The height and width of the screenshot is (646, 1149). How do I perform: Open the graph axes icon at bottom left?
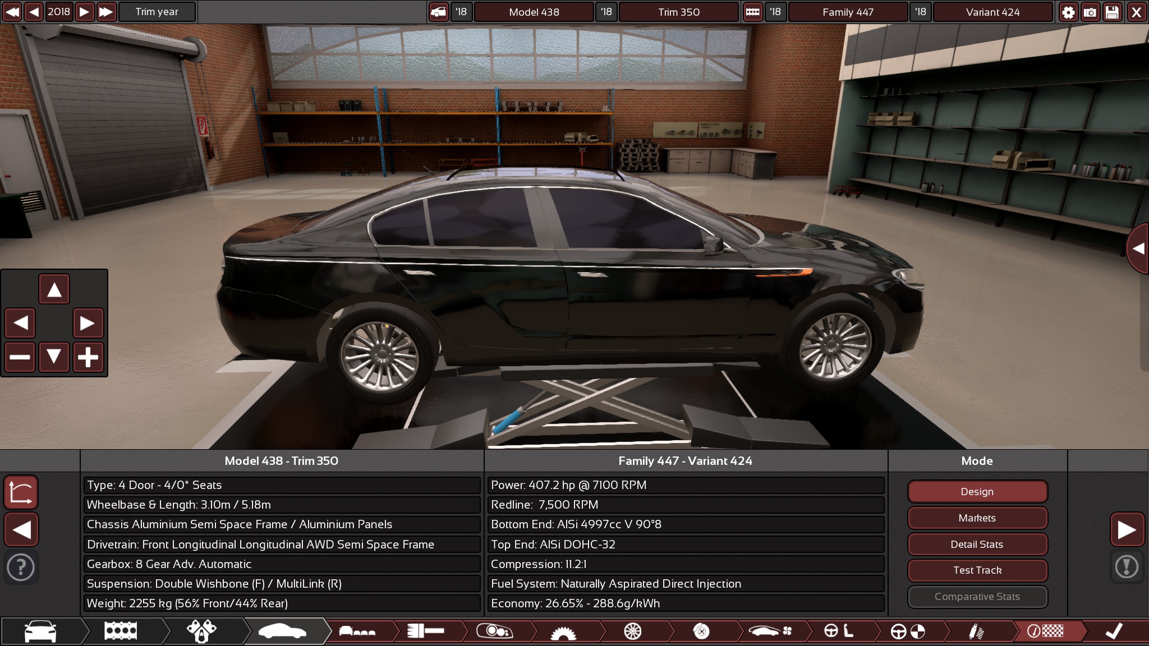click(21, 492)
